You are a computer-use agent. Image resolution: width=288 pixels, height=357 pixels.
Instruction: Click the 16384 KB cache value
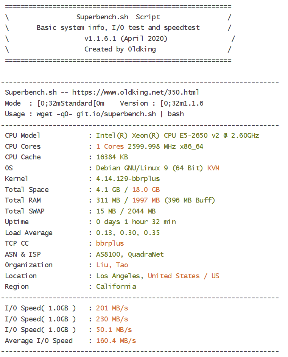click(112, 157)
